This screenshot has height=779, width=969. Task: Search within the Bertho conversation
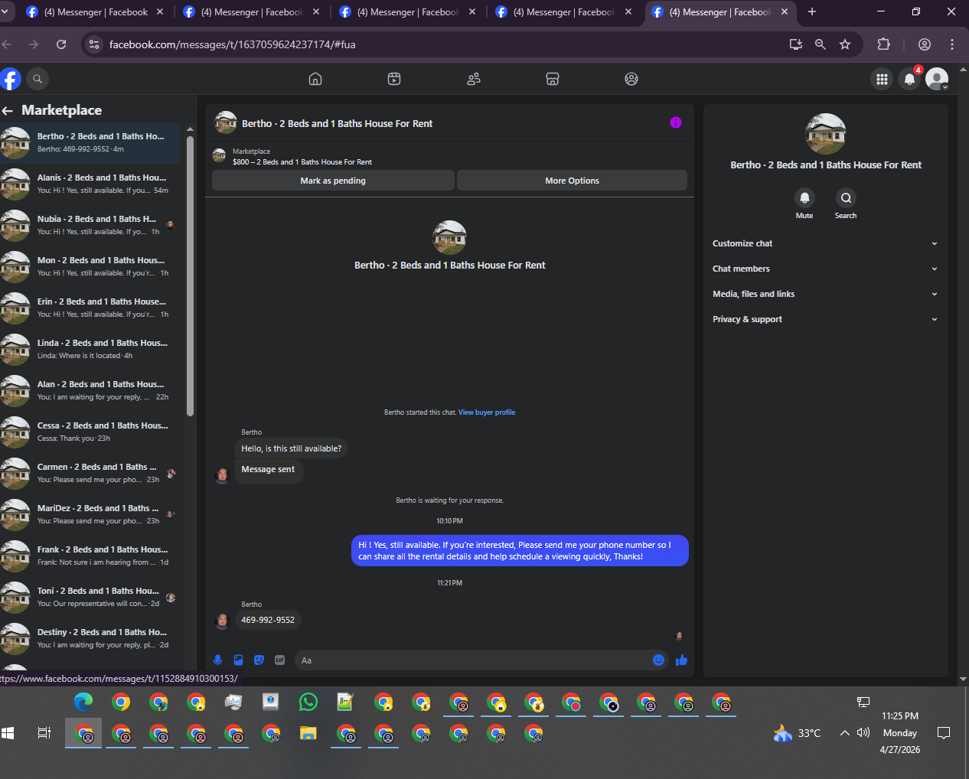(x=846, y=198)
